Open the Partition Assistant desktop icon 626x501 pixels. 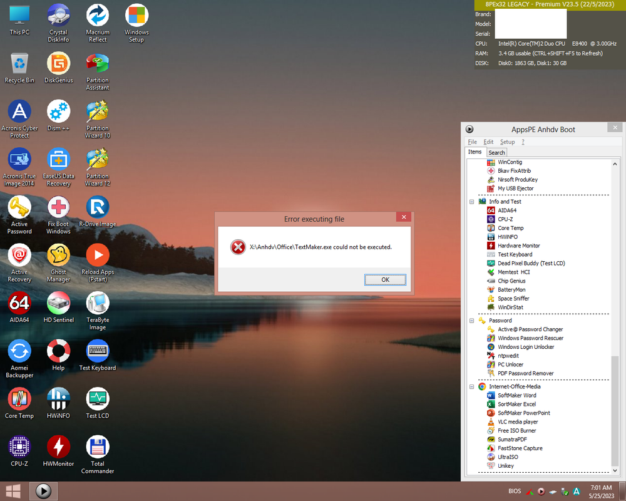click(98, 71)
